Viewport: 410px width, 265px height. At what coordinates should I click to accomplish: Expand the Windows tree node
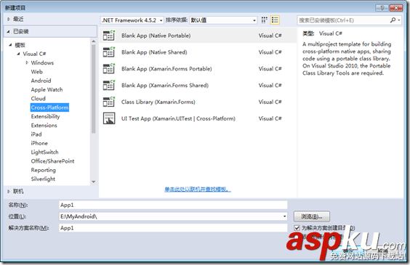[27, 62]
